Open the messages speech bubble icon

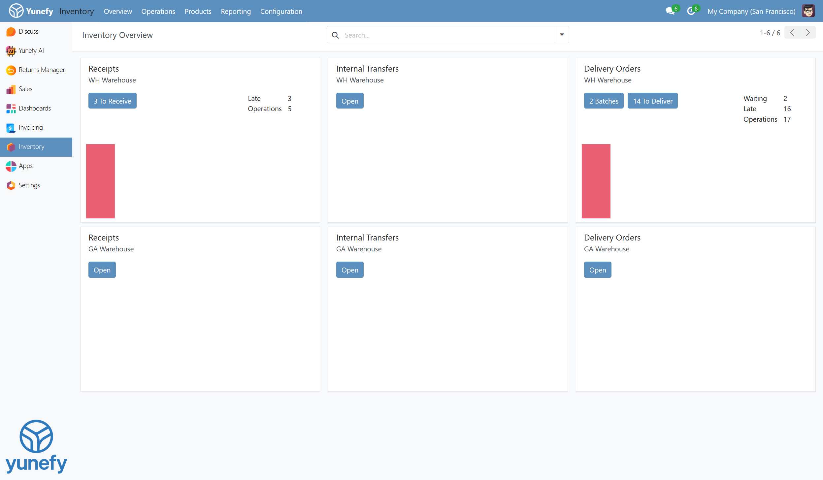pos(670,11)
